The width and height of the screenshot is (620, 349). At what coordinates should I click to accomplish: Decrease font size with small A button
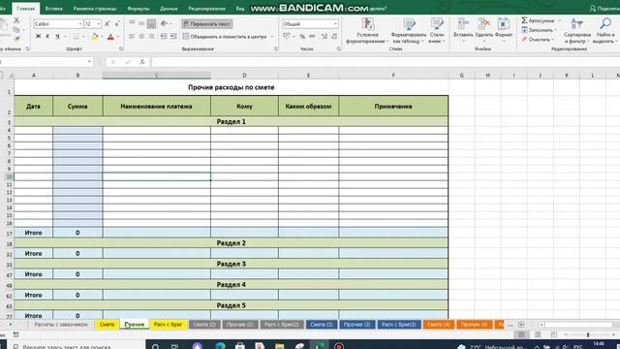pyautogui.click(x=117, y=24)
